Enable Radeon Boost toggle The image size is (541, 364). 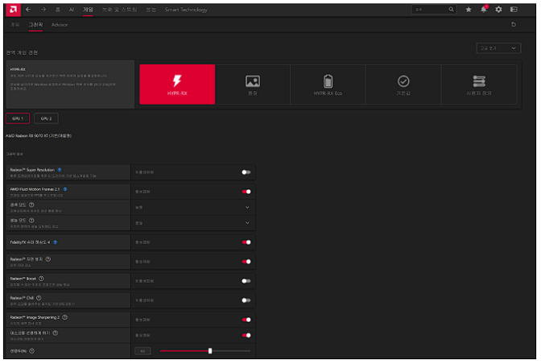[x=246, y=281]
